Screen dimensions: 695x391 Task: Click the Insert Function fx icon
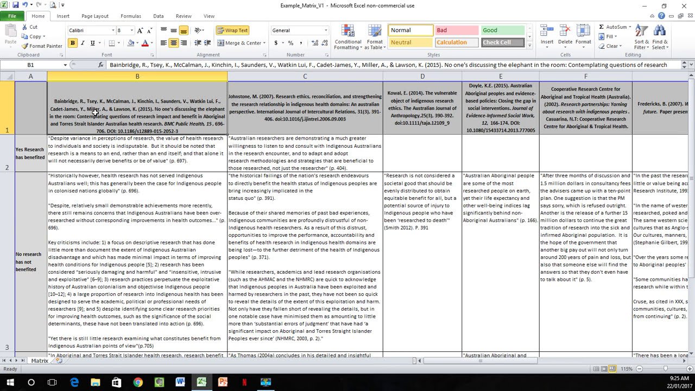tap(100, 65)
